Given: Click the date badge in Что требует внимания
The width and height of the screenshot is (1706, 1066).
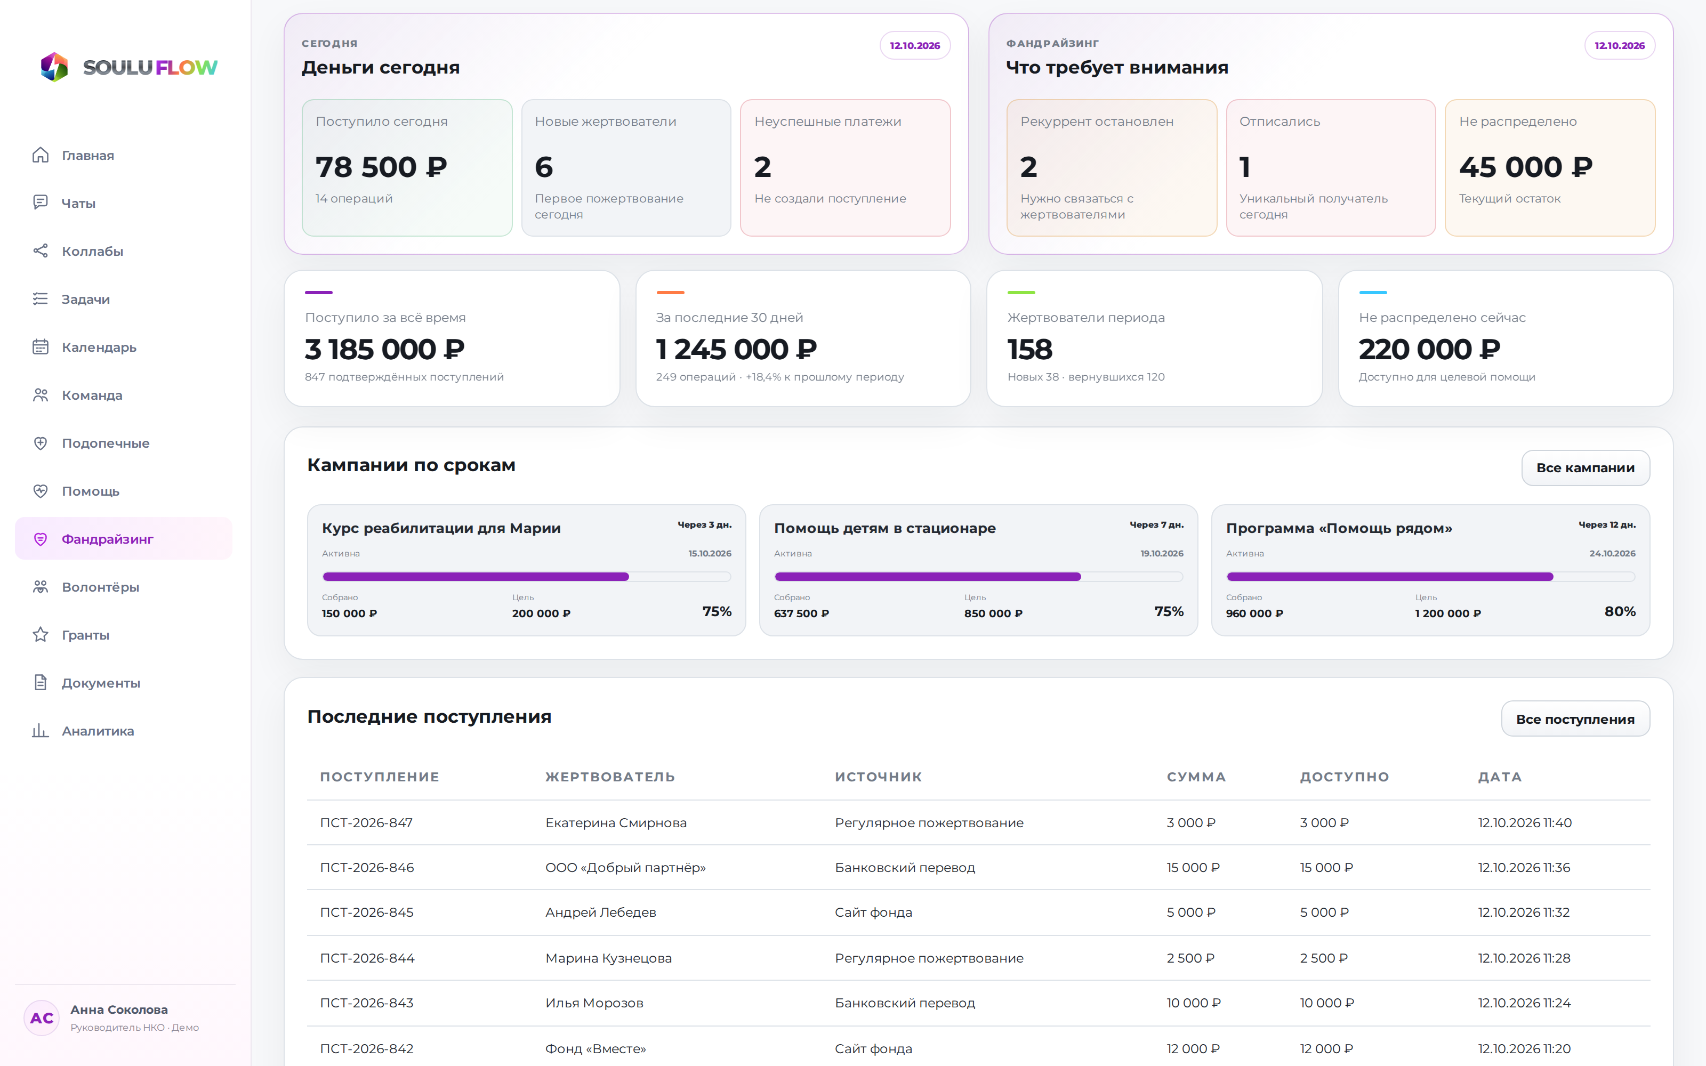Looking at the screenshot, I should [1619, 45].
